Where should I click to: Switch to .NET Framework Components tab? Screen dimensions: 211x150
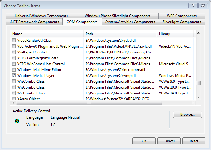[34, 22]
